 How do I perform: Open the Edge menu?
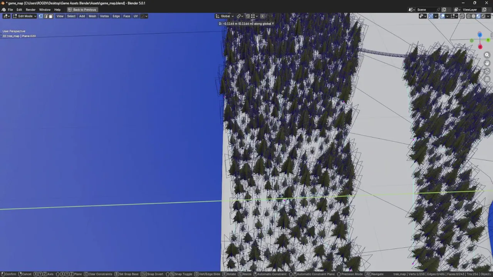[116, 16]
